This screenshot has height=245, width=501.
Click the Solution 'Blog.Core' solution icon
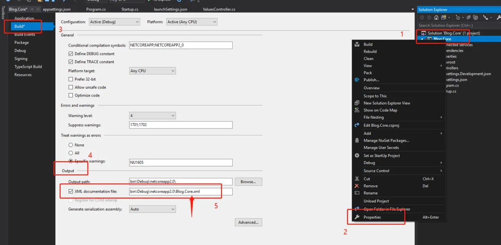[423, 33]
